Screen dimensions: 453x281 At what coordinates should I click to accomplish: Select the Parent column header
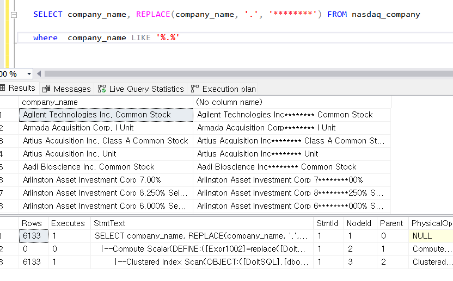tap(393, 223)
